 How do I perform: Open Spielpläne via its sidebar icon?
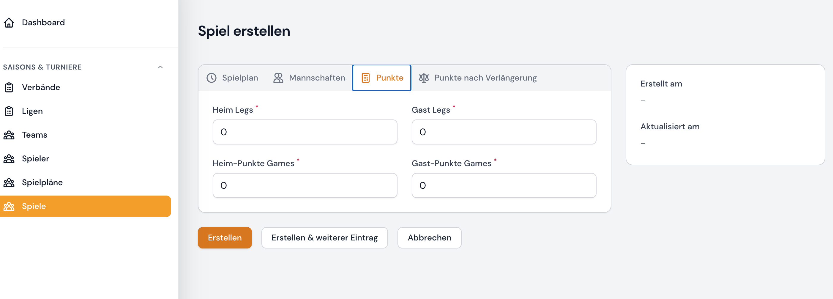click(x=9, y=182)
